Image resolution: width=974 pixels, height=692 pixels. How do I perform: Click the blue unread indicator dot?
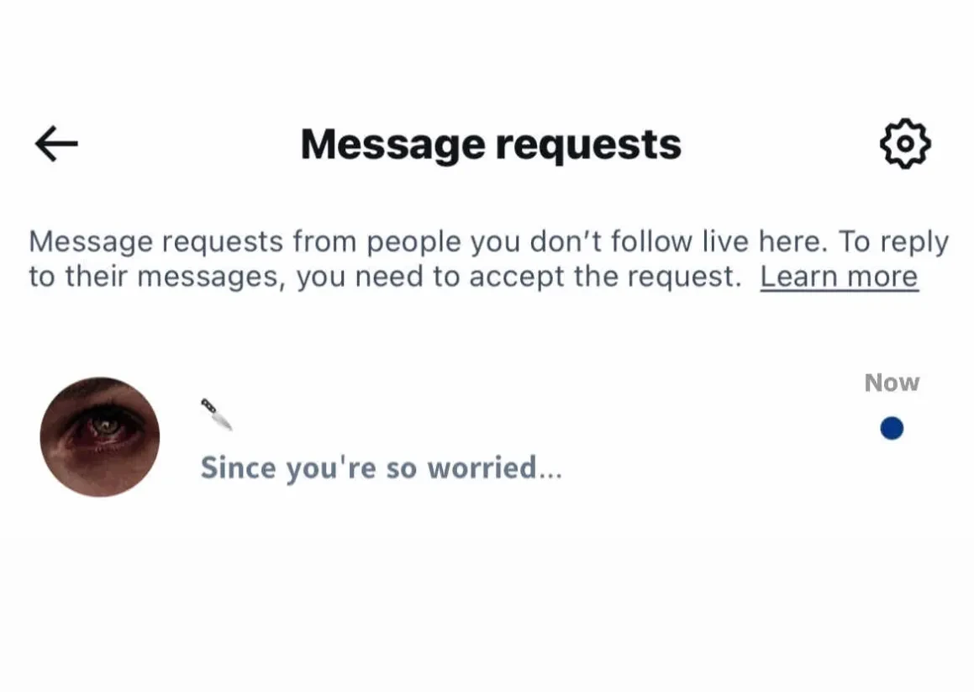(892, 428)
